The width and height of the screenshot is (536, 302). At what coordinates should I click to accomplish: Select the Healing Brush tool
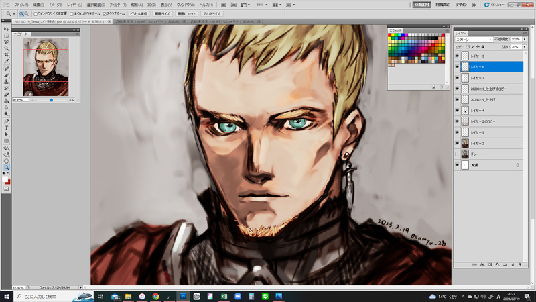(7, 69)
